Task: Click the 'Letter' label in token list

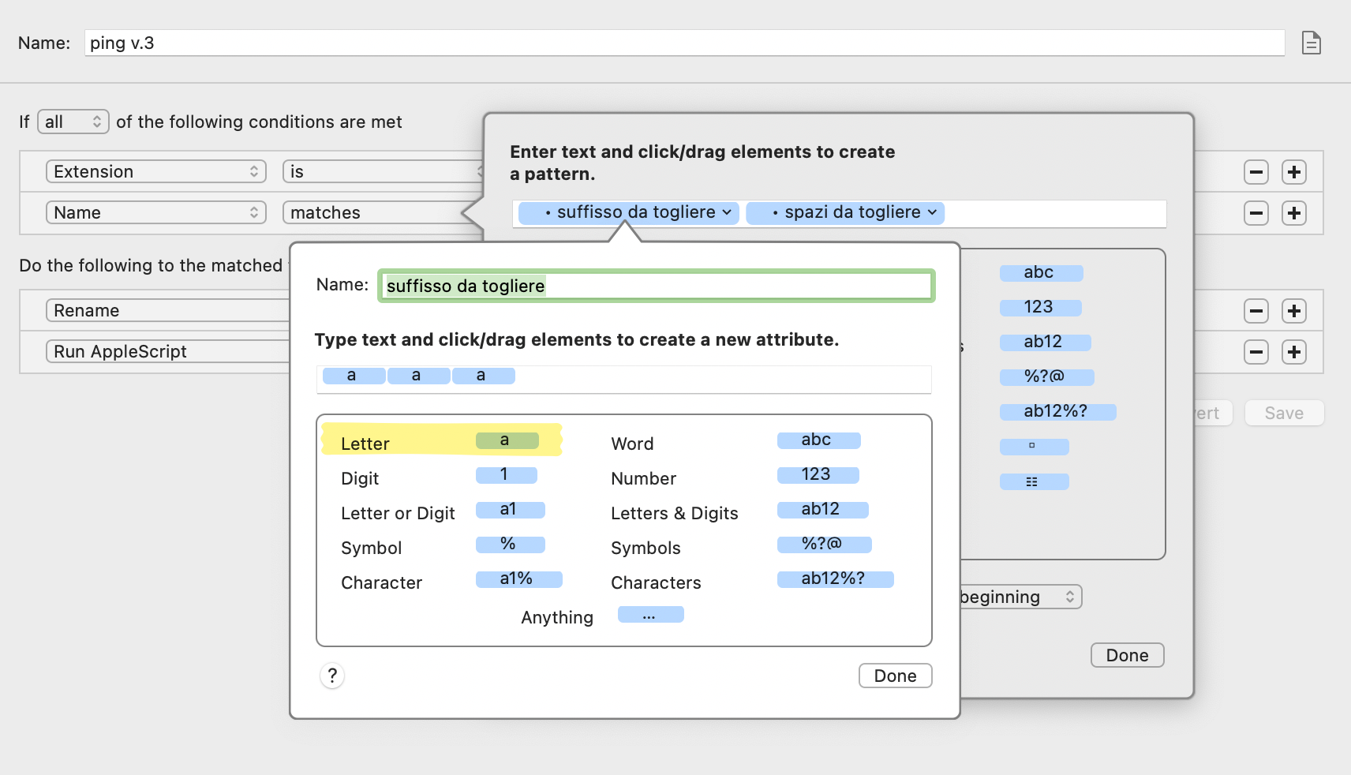Action: (x=365, y=444)
